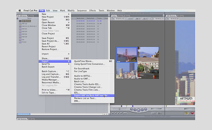212x130 pixels.
Task: Select the AAF demo tab in Browser
Action: 22,16
